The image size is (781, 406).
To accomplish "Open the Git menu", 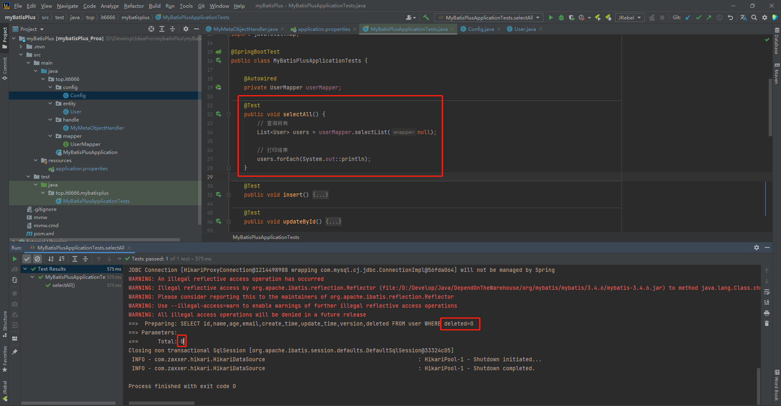I will (201, 6).
